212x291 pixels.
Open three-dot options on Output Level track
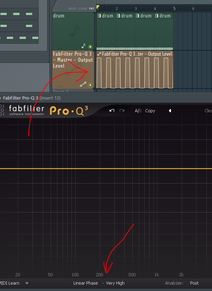tap(60, 87)
